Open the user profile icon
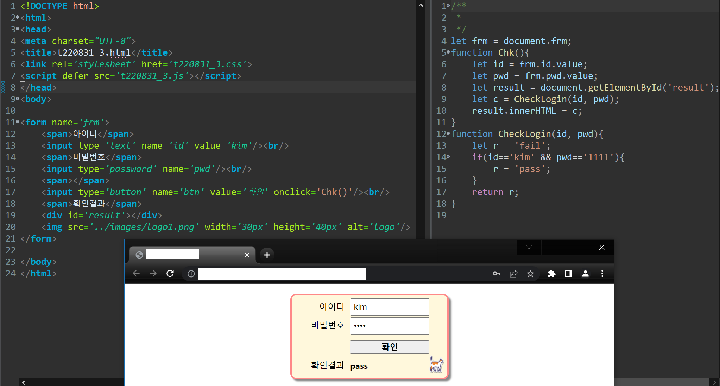The image size is (720, 386). point(585,274)
